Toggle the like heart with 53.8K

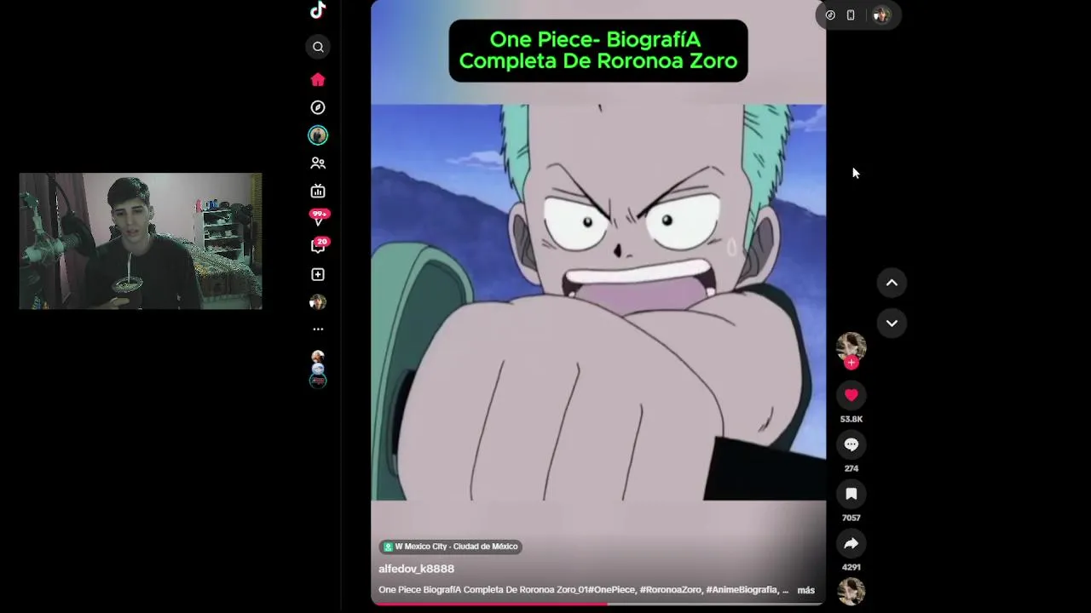click(851, 395)
